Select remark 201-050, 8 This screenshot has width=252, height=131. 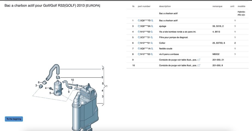point(218,65)
